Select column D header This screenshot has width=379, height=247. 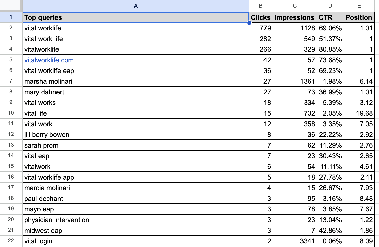tap(330, 6)
